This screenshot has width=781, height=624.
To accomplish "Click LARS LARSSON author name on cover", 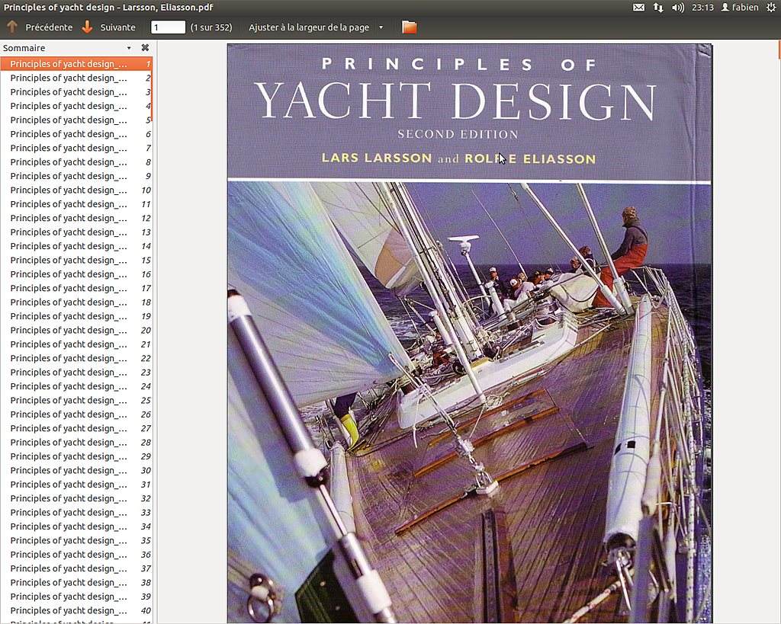I will (x=377, y=158).
